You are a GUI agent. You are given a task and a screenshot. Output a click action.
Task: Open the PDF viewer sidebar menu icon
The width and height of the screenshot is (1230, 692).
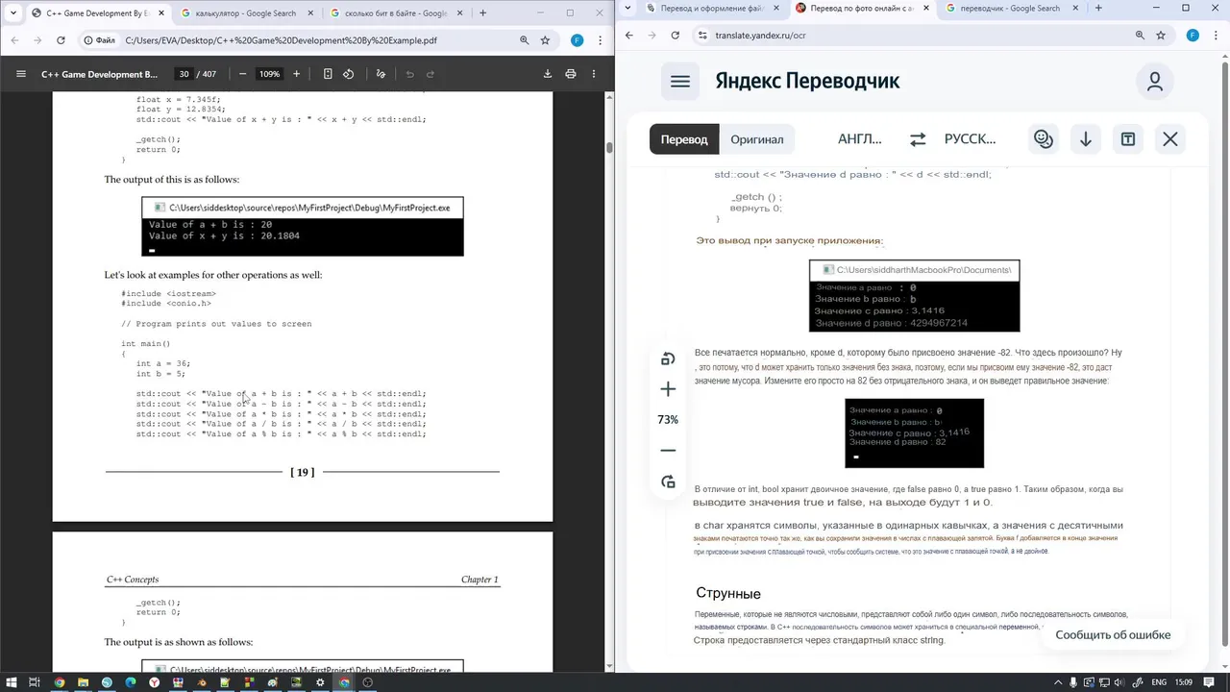[x=20, y=74]
